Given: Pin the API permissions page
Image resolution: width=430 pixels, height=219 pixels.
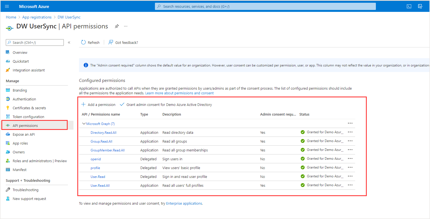Looking at the screenshot, I should pyautogui.click(x=117, y=26).
